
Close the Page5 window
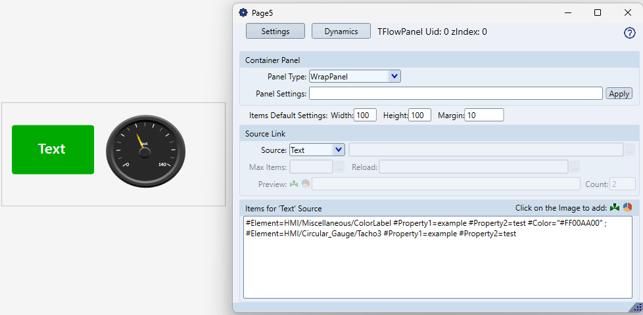click(627, 12)
